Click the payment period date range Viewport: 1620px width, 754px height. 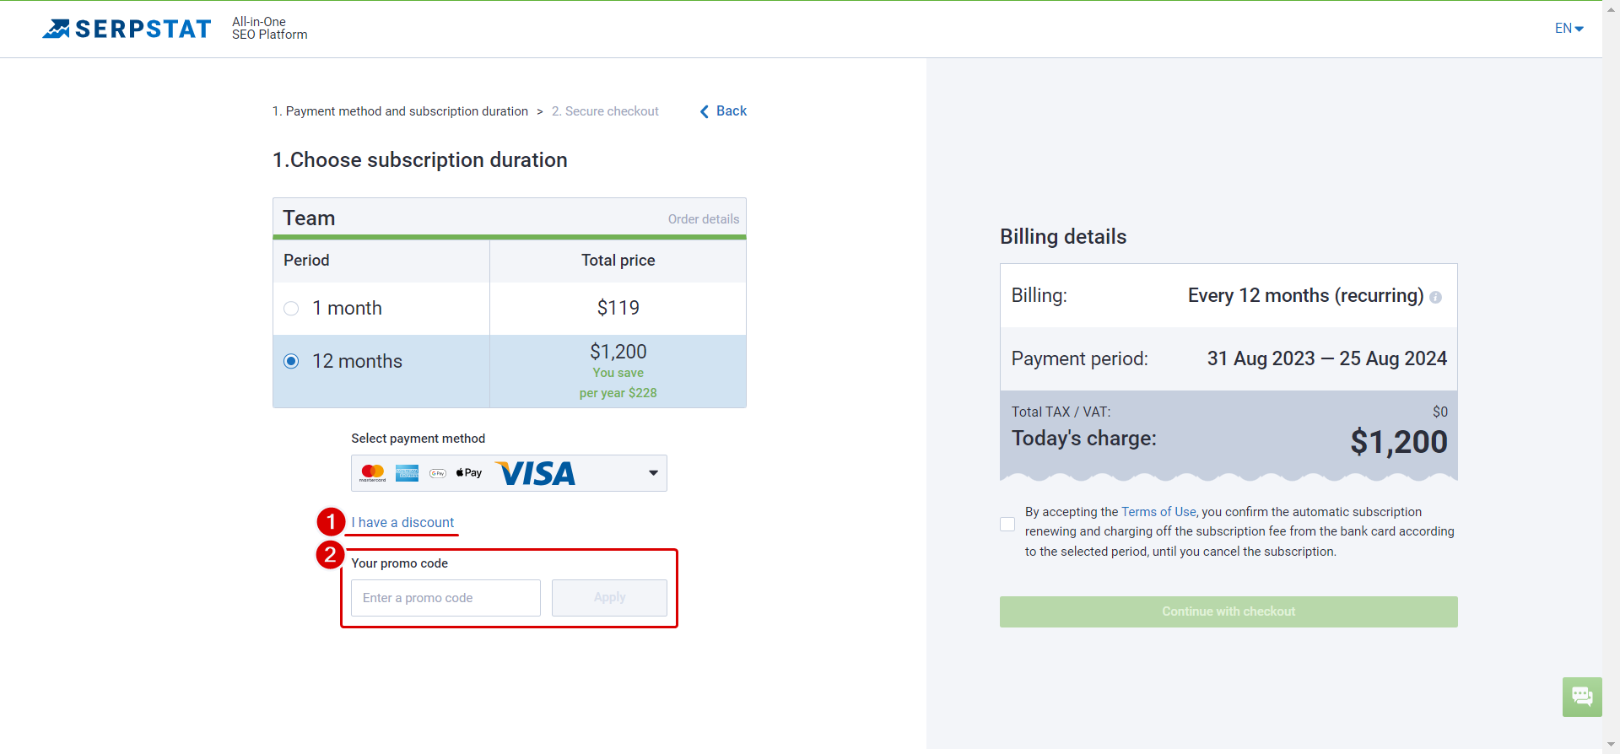(x=1327, y=359)
